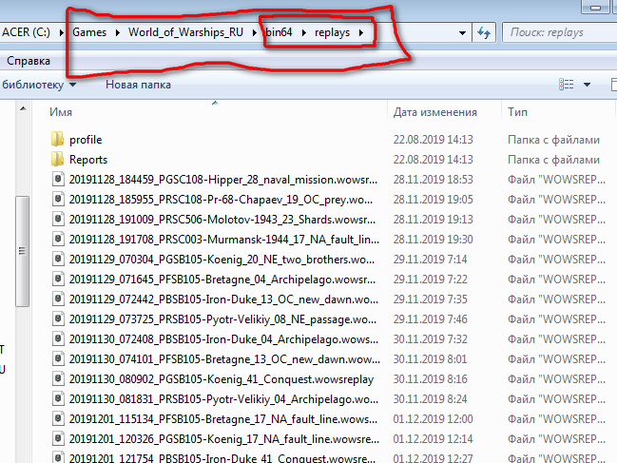Click replays segment in breadcrumb
This screenshot has height=463, width=617.
(x=332, y=32)
